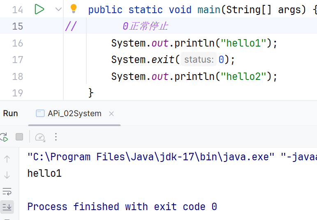Toggle scroll to end of console

(7, 207)
